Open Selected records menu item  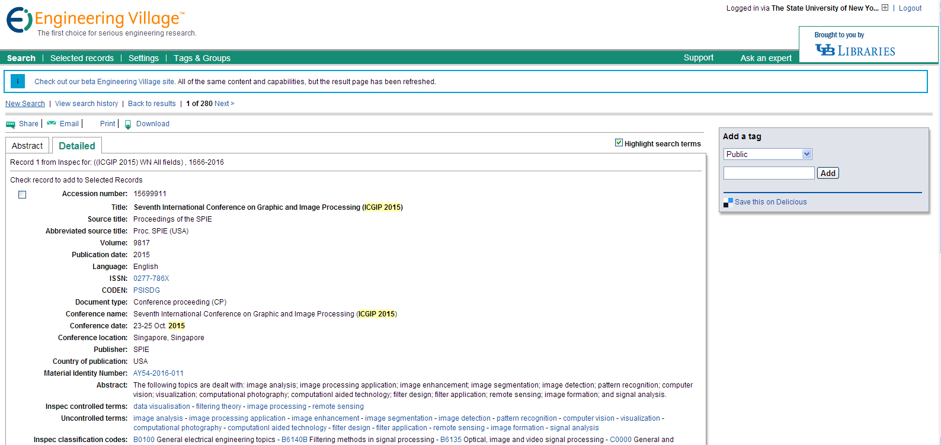[x=82, y=58]
